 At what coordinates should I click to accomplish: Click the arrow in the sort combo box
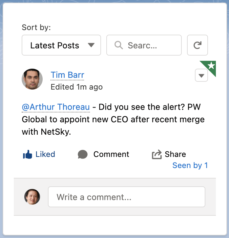(x=92, y=45)
